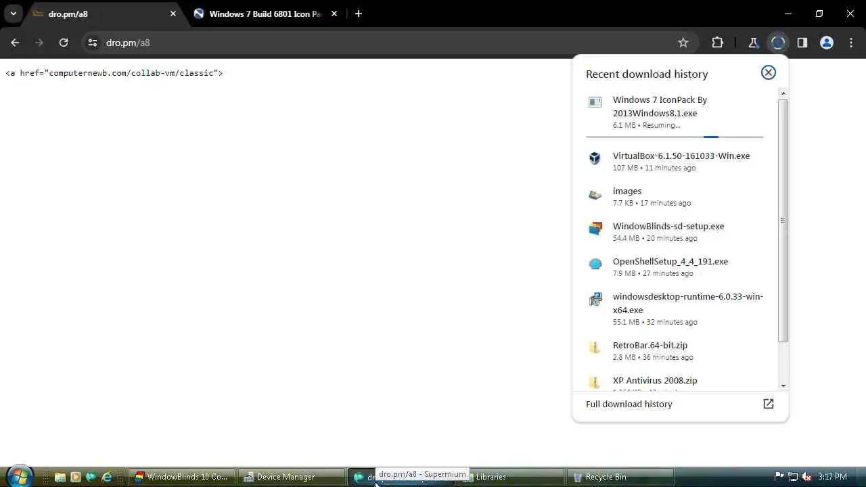Launch Windows Explorer from Quick Launch
Image resolution: width=866 pixels, height=487 pixels.
[x=60, y=477]
